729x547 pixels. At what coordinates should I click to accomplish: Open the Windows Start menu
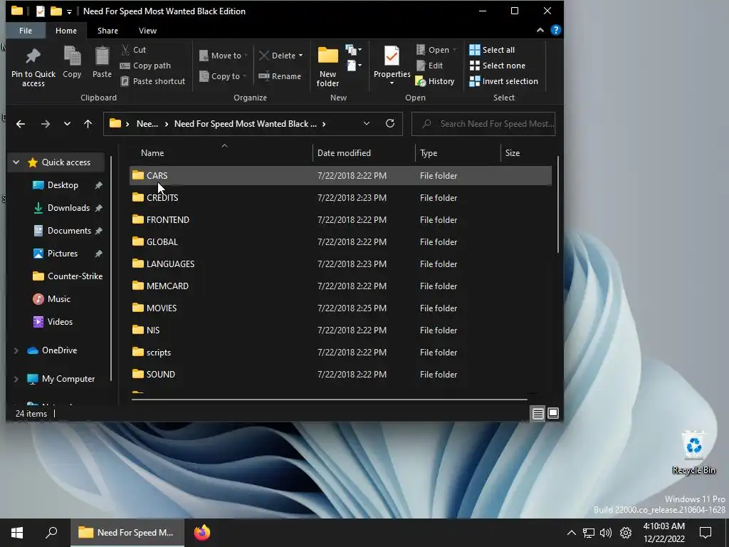17,533
